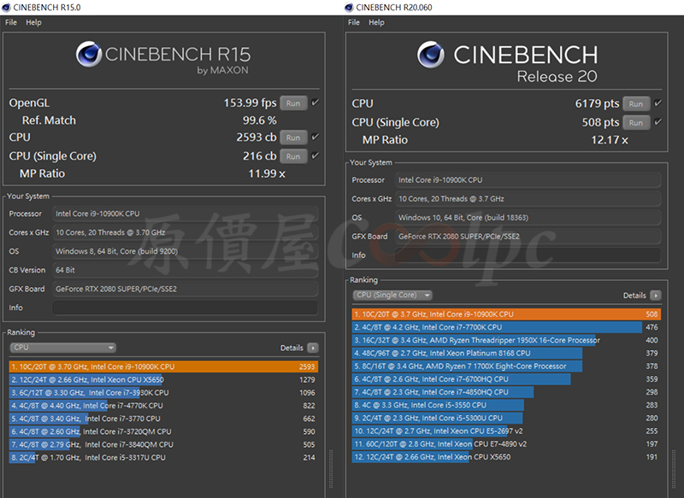Image resolution: width=684 pixels, height=498 pixels.
Task: Toggle CPU (Single Core) checkbox in R15
Action: point(315,155)
